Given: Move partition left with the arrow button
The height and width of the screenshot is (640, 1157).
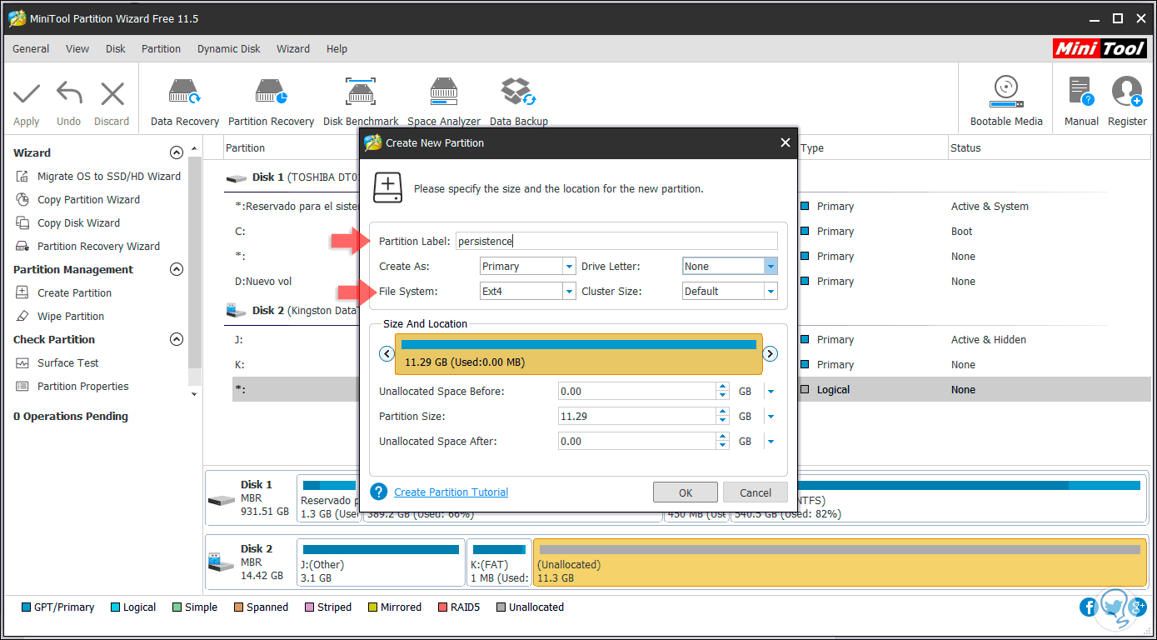Looking at the screenshot, I should (386, 353).
